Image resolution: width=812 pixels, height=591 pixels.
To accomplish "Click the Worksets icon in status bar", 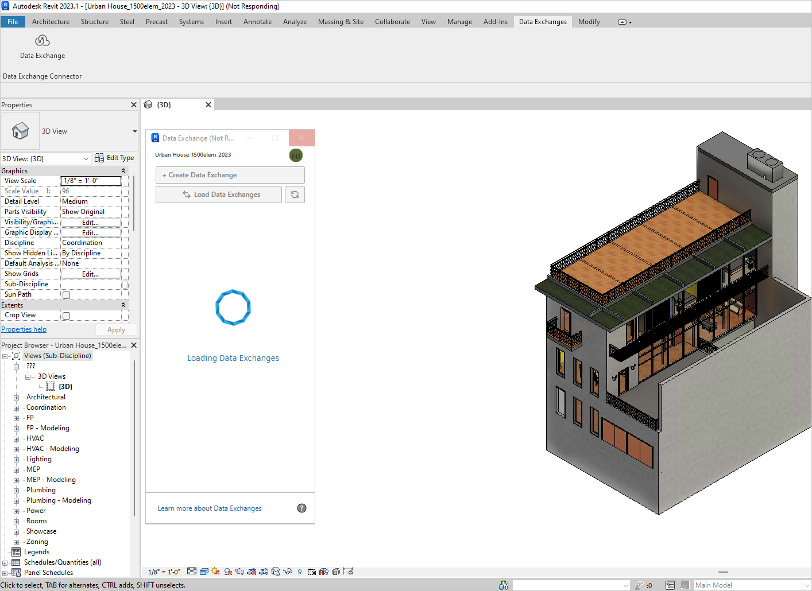I will pyautogui.click(x=503, y=585).
